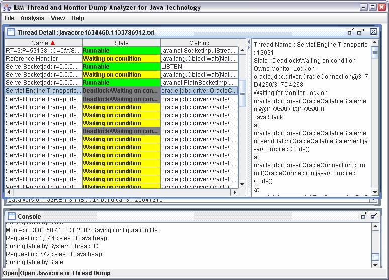Click 'State : Deadlock/Waiting on condition' detail line
This screenshot has height=280, width=389.
point(305,61)
